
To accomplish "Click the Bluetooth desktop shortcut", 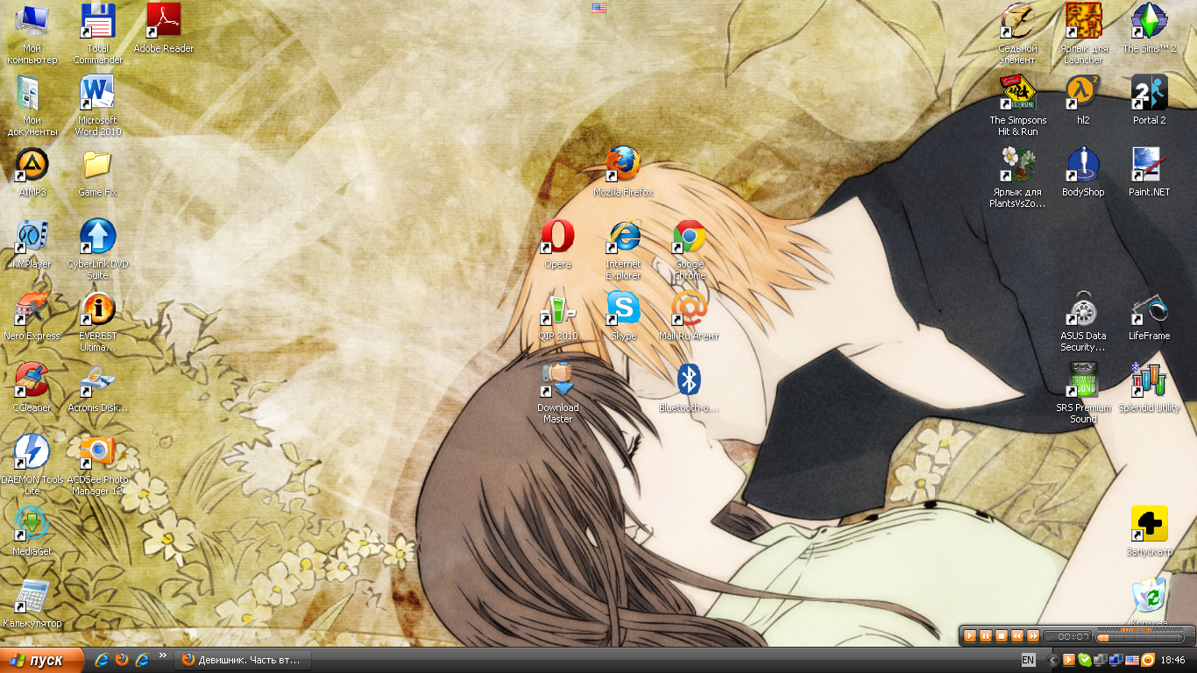I will 690,380.
